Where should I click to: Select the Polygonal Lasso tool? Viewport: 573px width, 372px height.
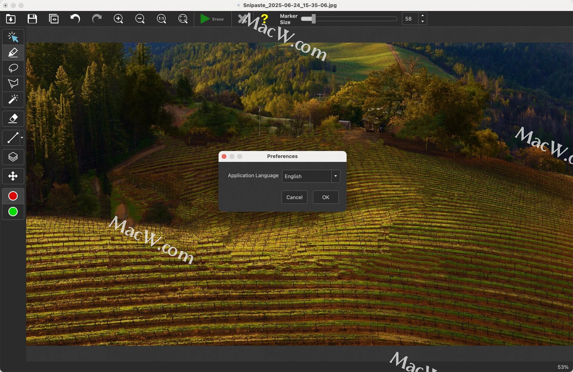[13, 84]
